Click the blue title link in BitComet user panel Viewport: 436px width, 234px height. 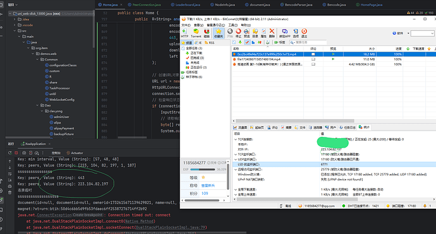208,185
